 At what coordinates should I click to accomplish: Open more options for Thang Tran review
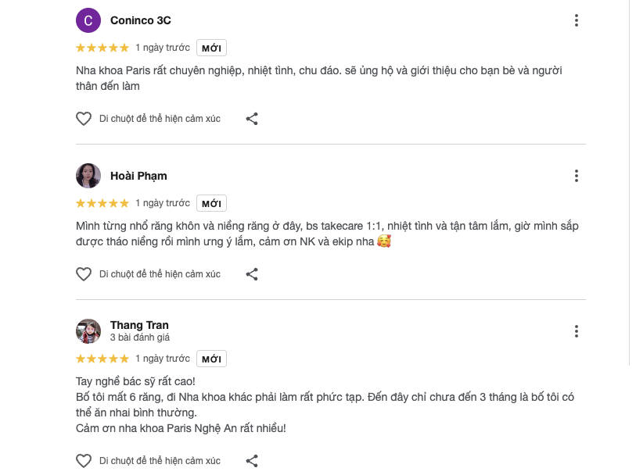pyautogui.click(x=577, y=331)
